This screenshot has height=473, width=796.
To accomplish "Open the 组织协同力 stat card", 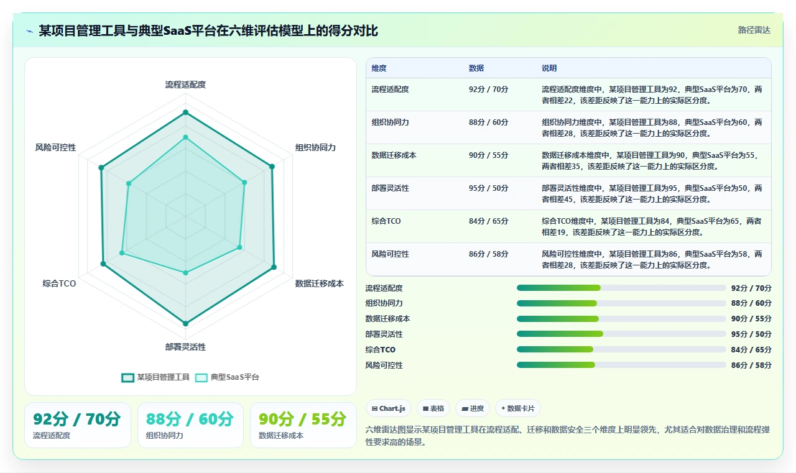I will (190, 425).
